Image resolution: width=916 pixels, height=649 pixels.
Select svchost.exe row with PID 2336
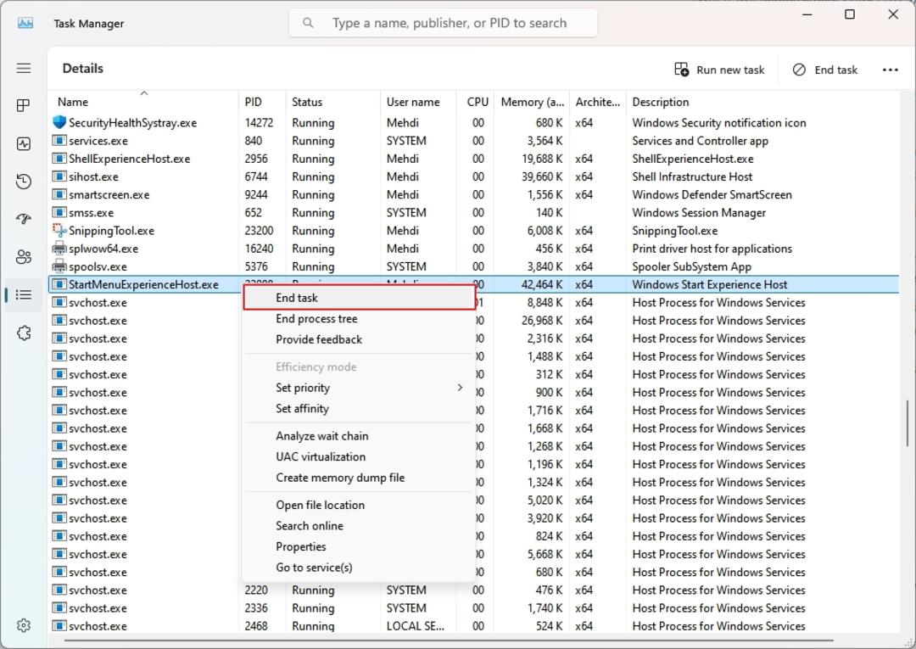[473, 608]
